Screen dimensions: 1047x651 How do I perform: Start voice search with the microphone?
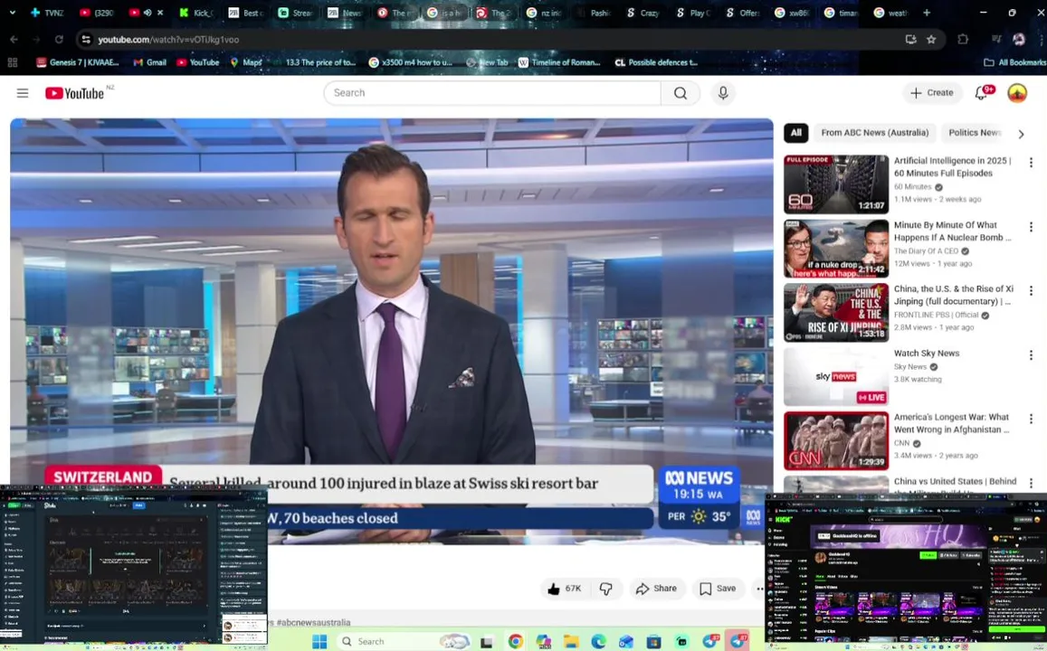click(723, 93)
